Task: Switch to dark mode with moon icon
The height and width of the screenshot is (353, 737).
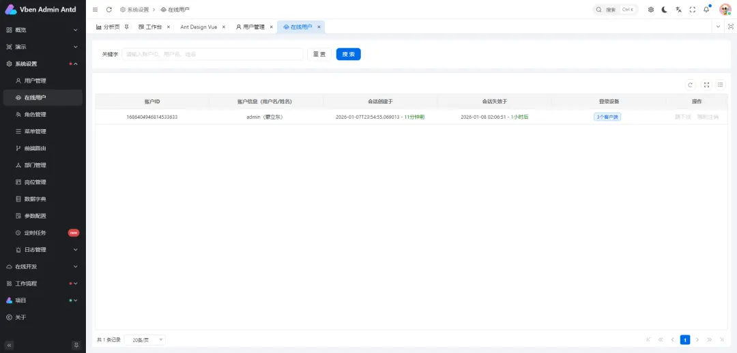Action: point(665,10)
